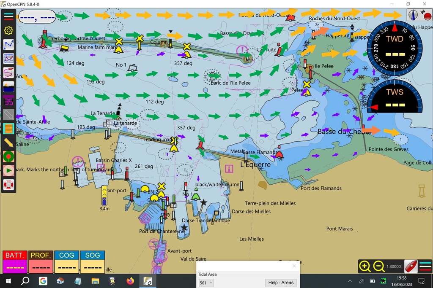Screen dimensions: 433x288
Task: Click the red beacon at Basse Flamands
Action: click(279, 153)
